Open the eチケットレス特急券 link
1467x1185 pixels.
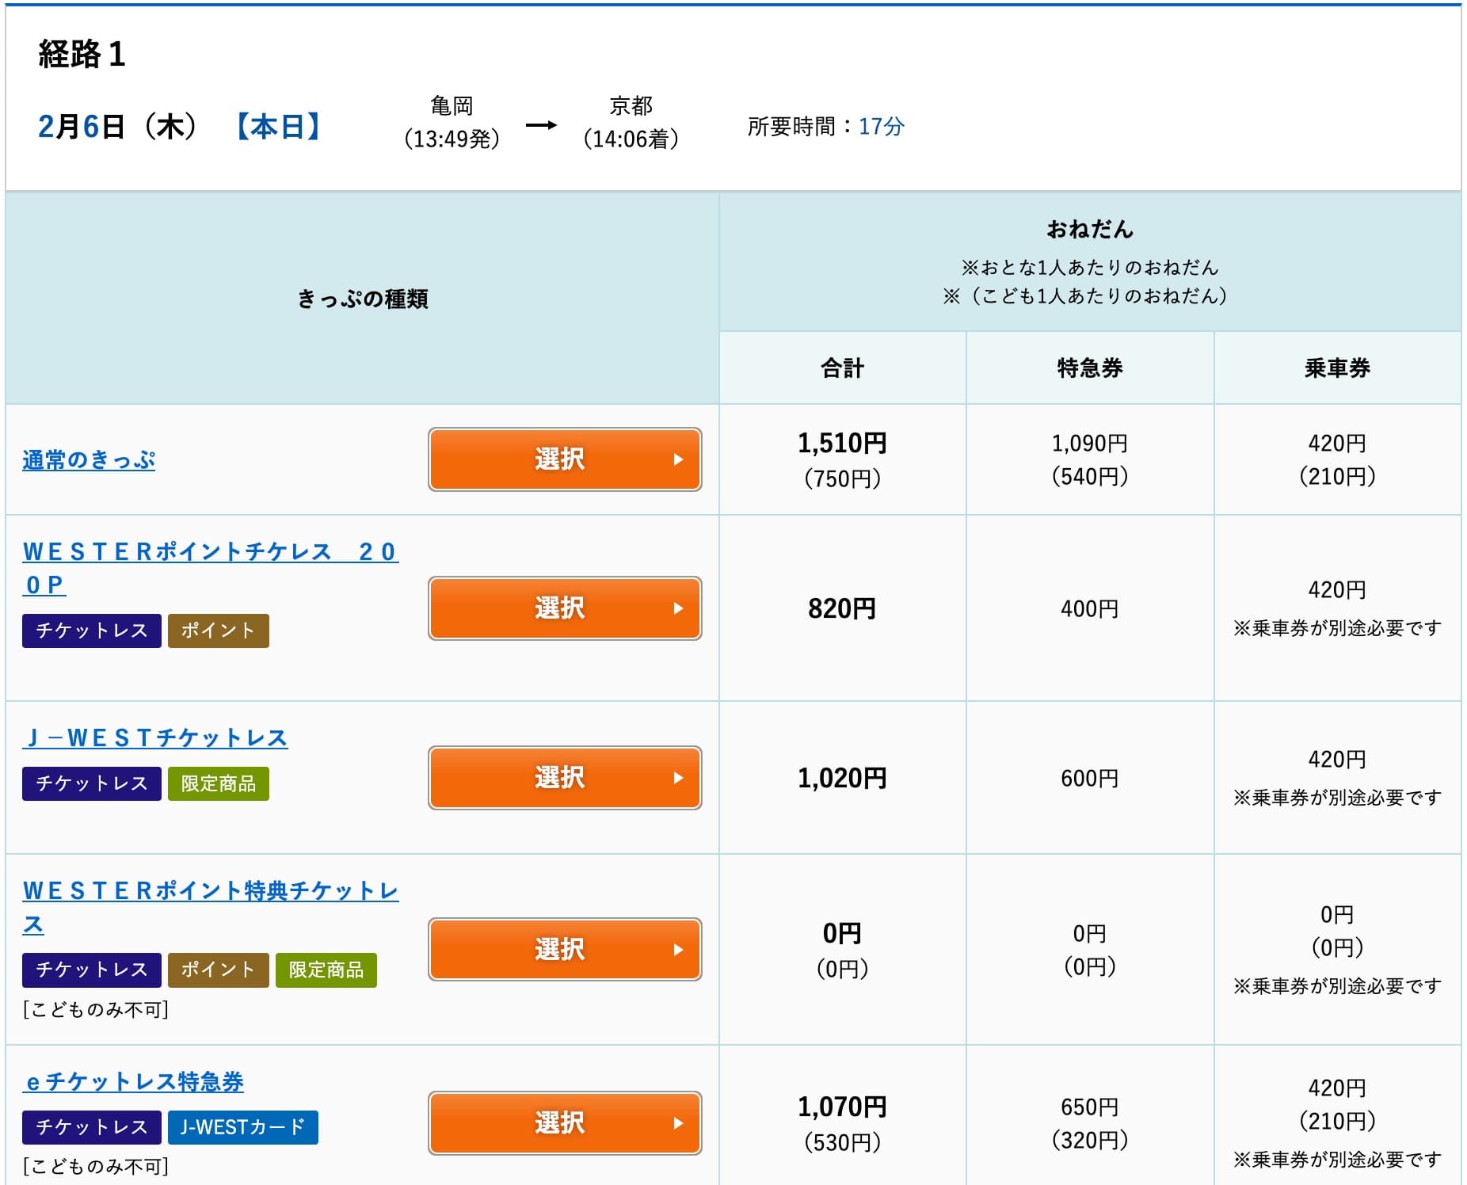pos(133,1082)
